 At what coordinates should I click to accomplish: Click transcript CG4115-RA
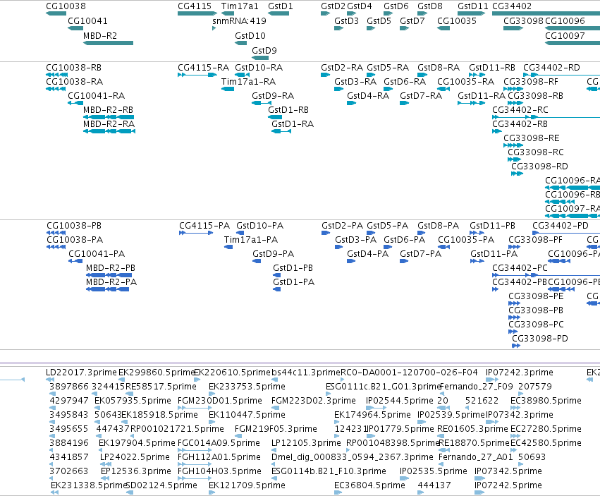point(203,68)
